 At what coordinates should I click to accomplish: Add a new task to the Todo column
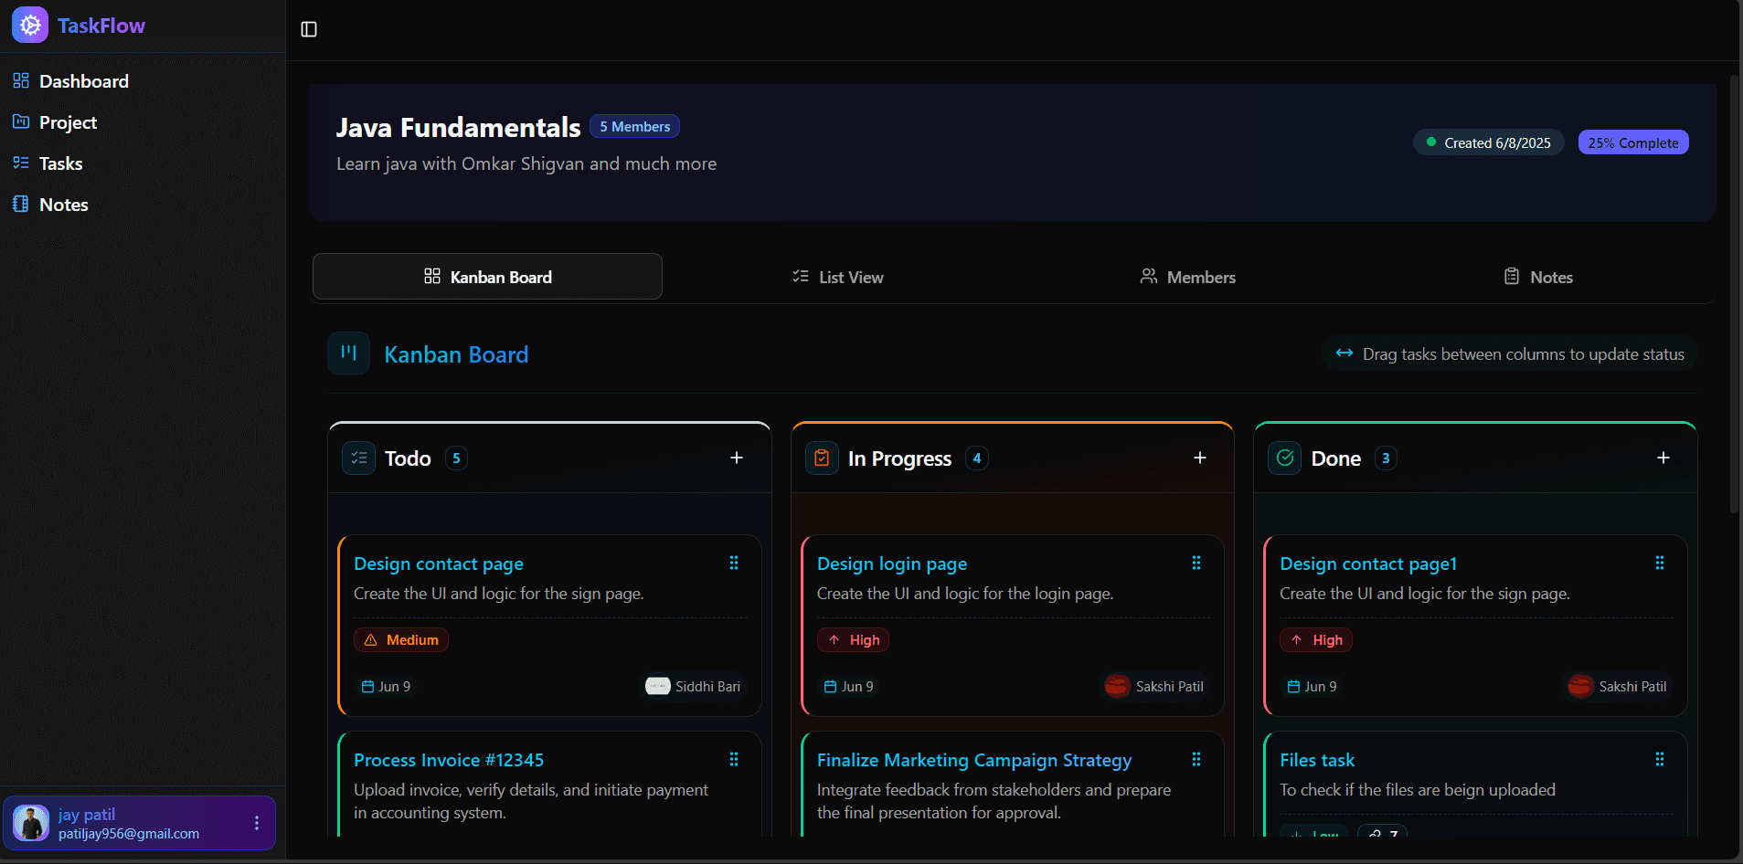point(738,458)
